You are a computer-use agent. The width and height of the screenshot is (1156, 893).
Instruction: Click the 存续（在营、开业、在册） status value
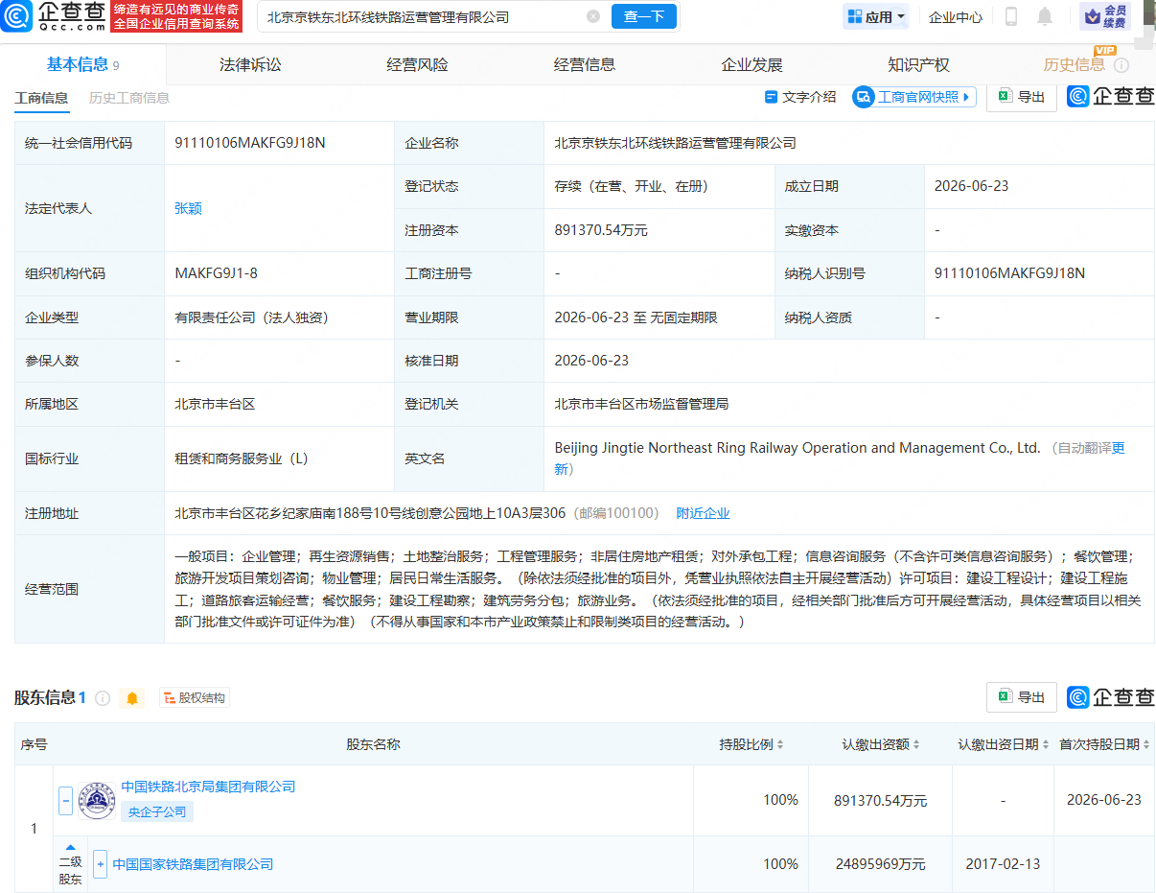click(632, 186)
